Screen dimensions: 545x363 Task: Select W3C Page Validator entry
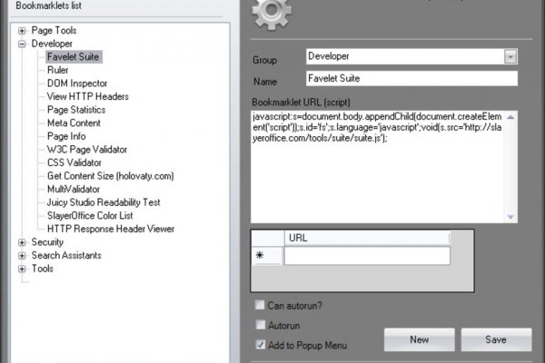87,149
